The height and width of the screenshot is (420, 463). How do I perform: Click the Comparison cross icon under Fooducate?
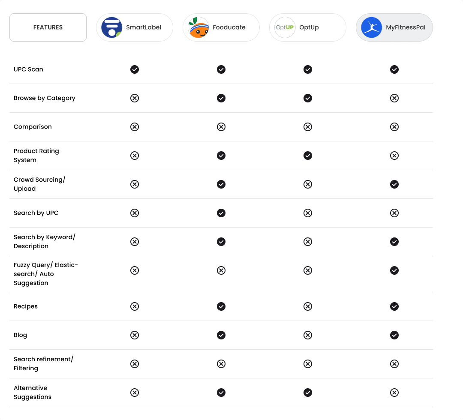tap(221, 127)
